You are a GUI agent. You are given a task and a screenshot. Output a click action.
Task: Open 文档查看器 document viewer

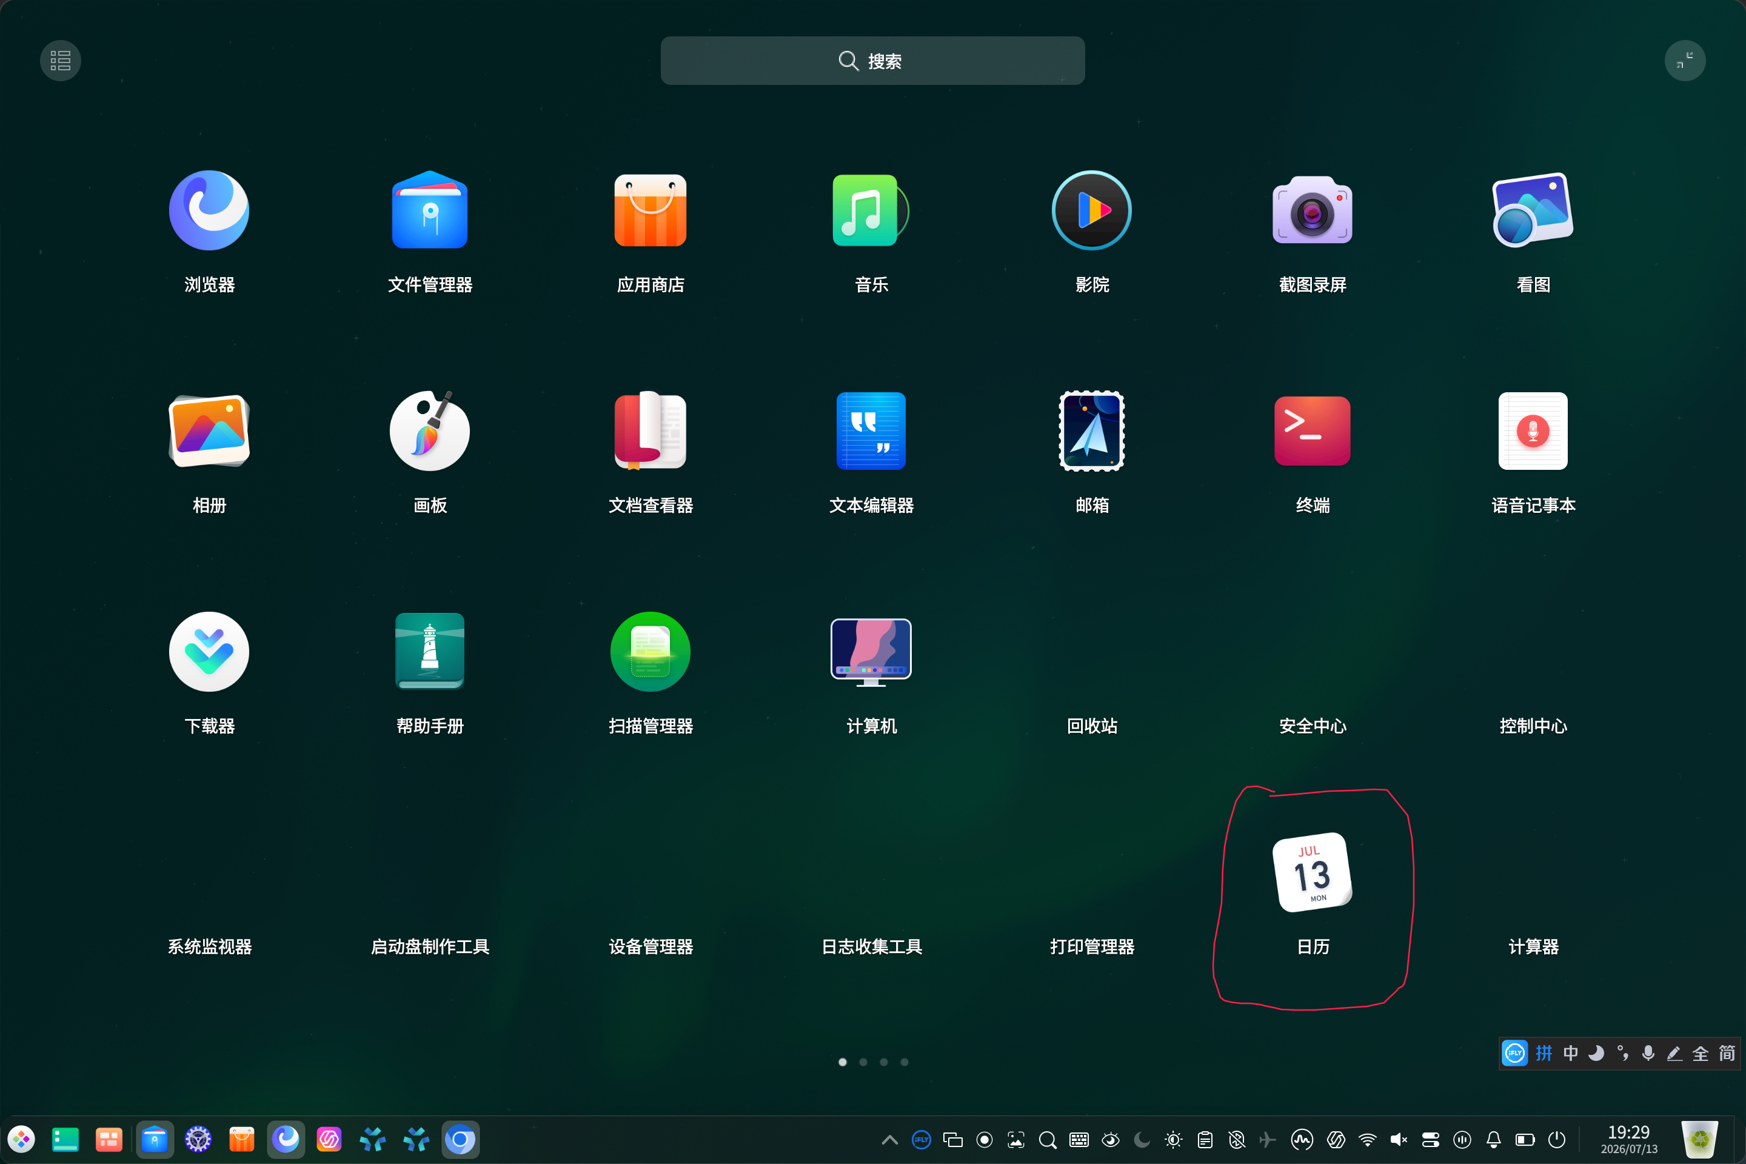coord(651,431)
